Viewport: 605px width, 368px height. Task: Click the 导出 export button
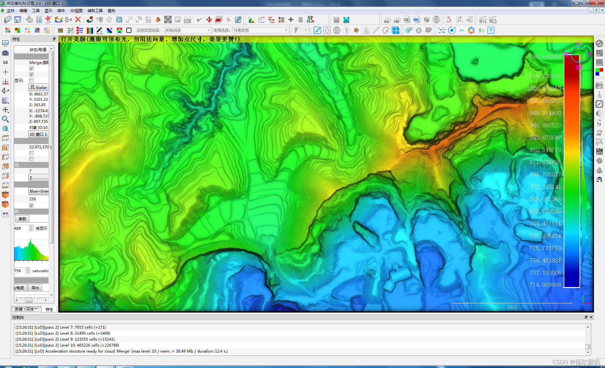35,288
